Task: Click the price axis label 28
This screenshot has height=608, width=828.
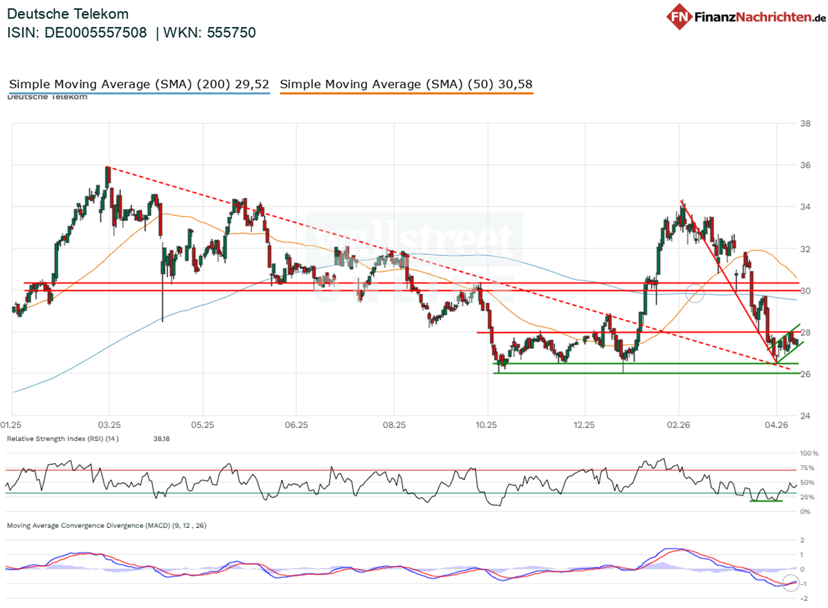Action: [805, 332]
